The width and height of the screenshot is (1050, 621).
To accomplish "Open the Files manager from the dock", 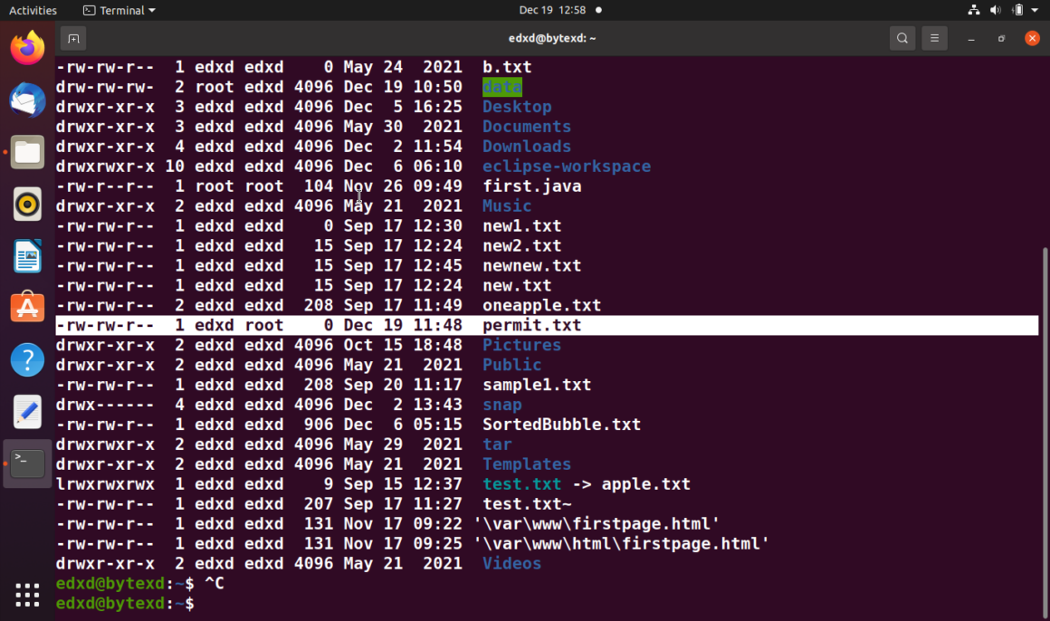I will 26,152.
